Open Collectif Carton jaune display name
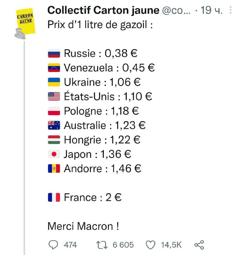Screen dimensions: 243x255 tap(104, 10)
